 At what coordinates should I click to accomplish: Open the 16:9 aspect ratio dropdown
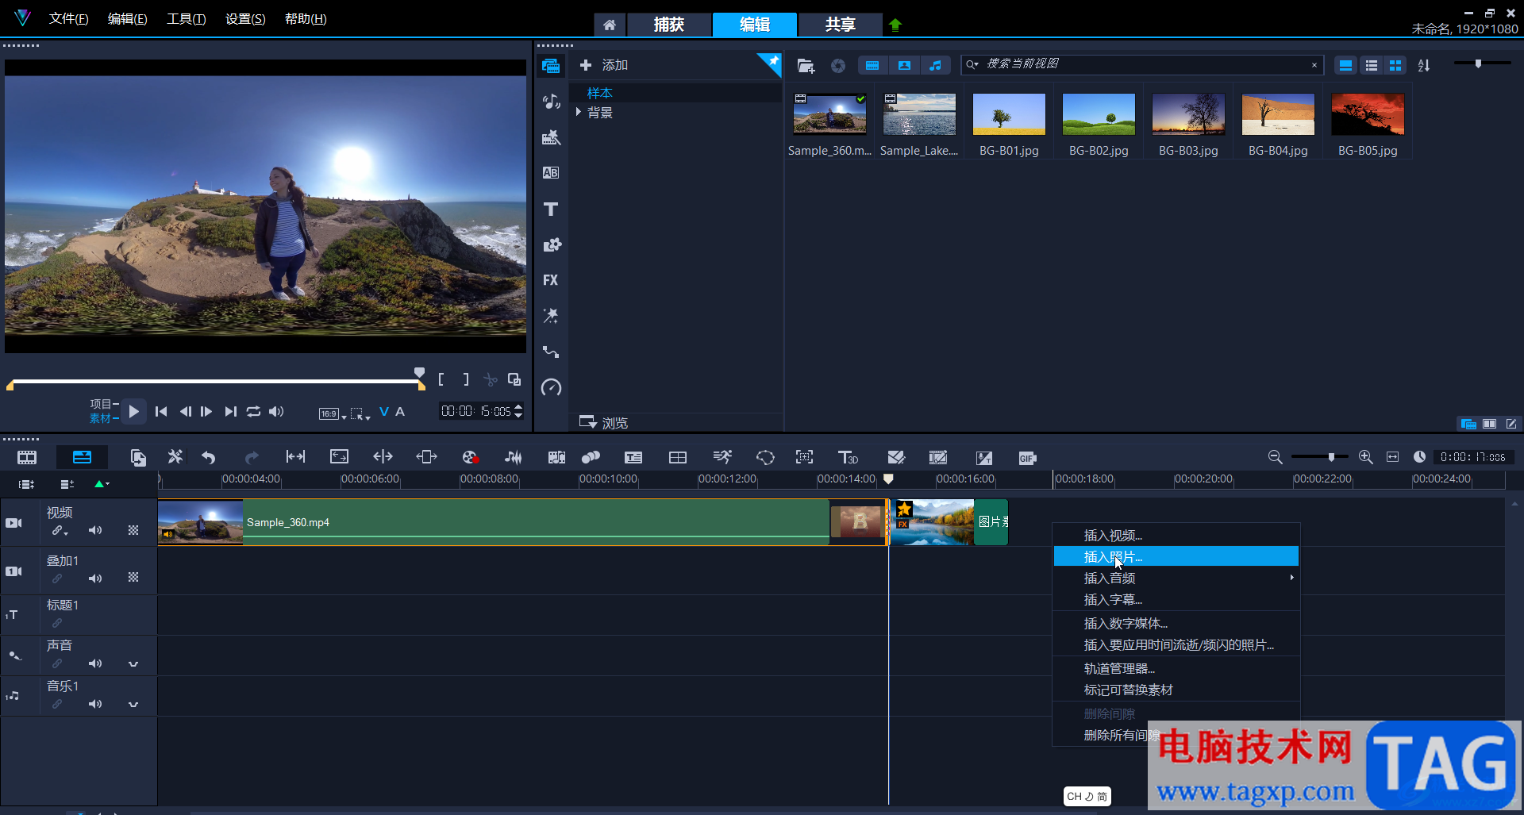(332, 413)
